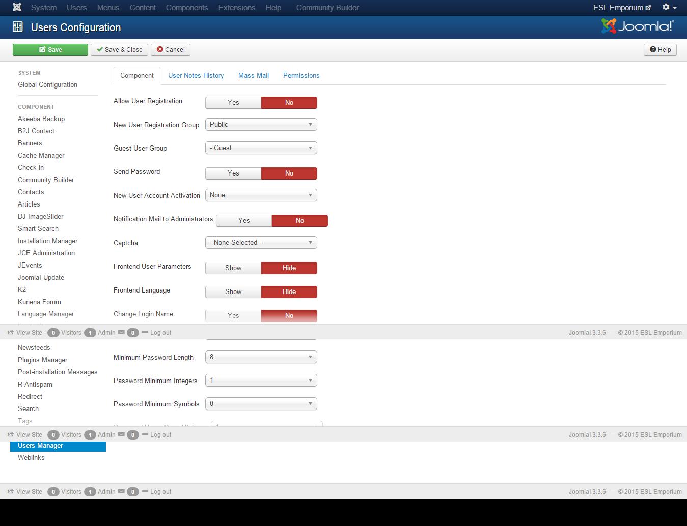Open R-Antispam in the sidebar

[x=35, y=385]
